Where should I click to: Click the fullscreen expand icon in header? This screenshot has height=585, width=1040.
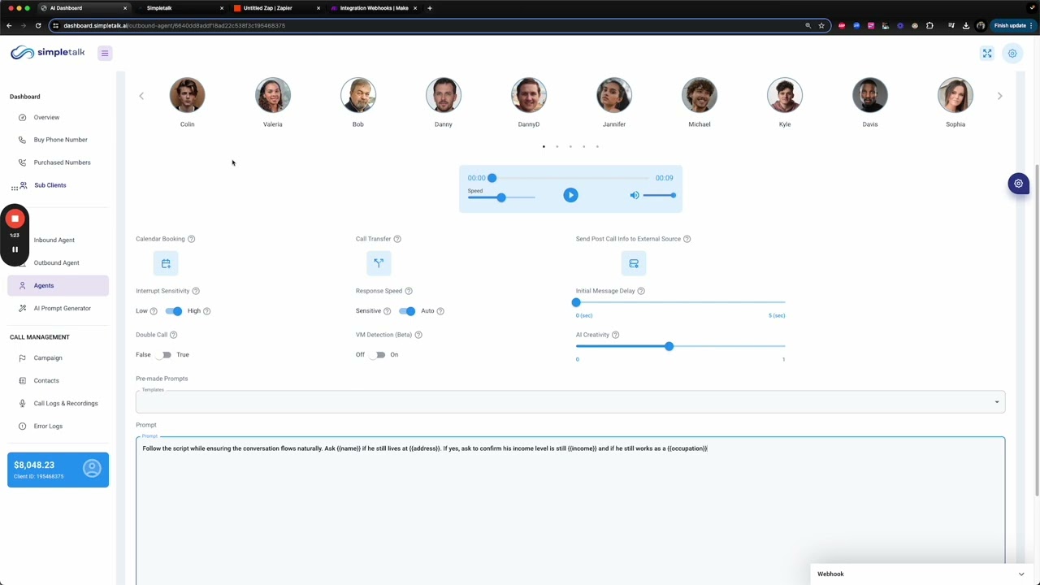click(987, 54)
